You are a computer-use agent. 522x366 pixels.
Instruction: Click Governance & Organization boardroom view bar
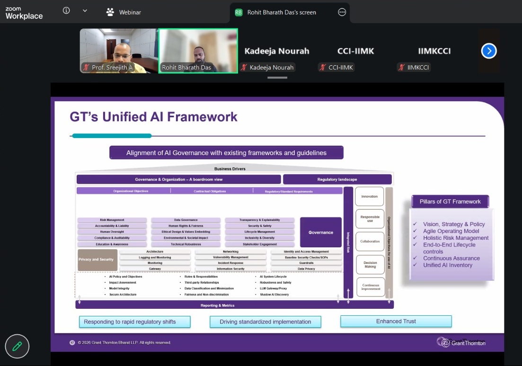click(x=179, y=179)
